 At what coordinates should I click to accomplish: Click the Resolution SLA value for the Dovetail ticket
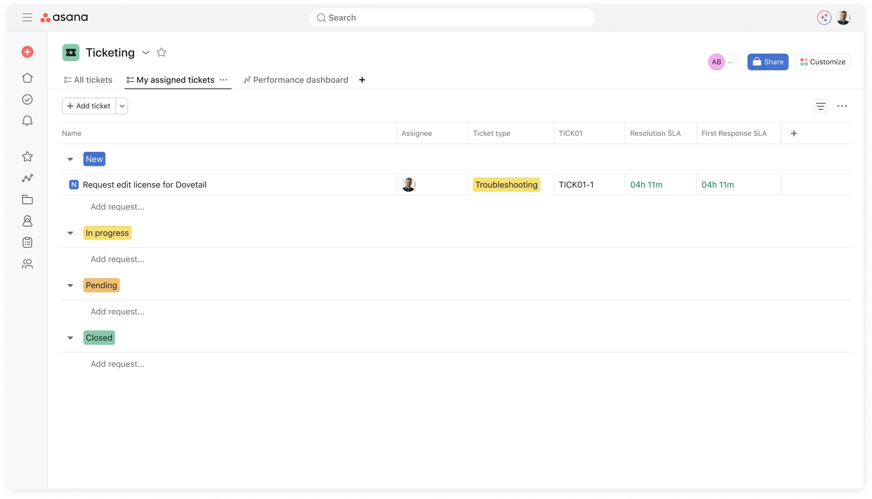pyautogui.click(x=646, y=185)
